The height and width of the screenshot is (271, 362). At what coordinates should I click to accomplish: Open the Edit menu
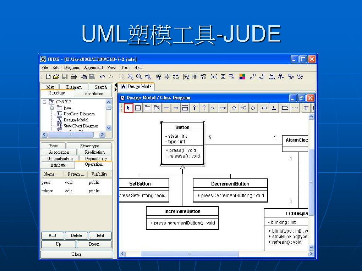pos(56,68)
